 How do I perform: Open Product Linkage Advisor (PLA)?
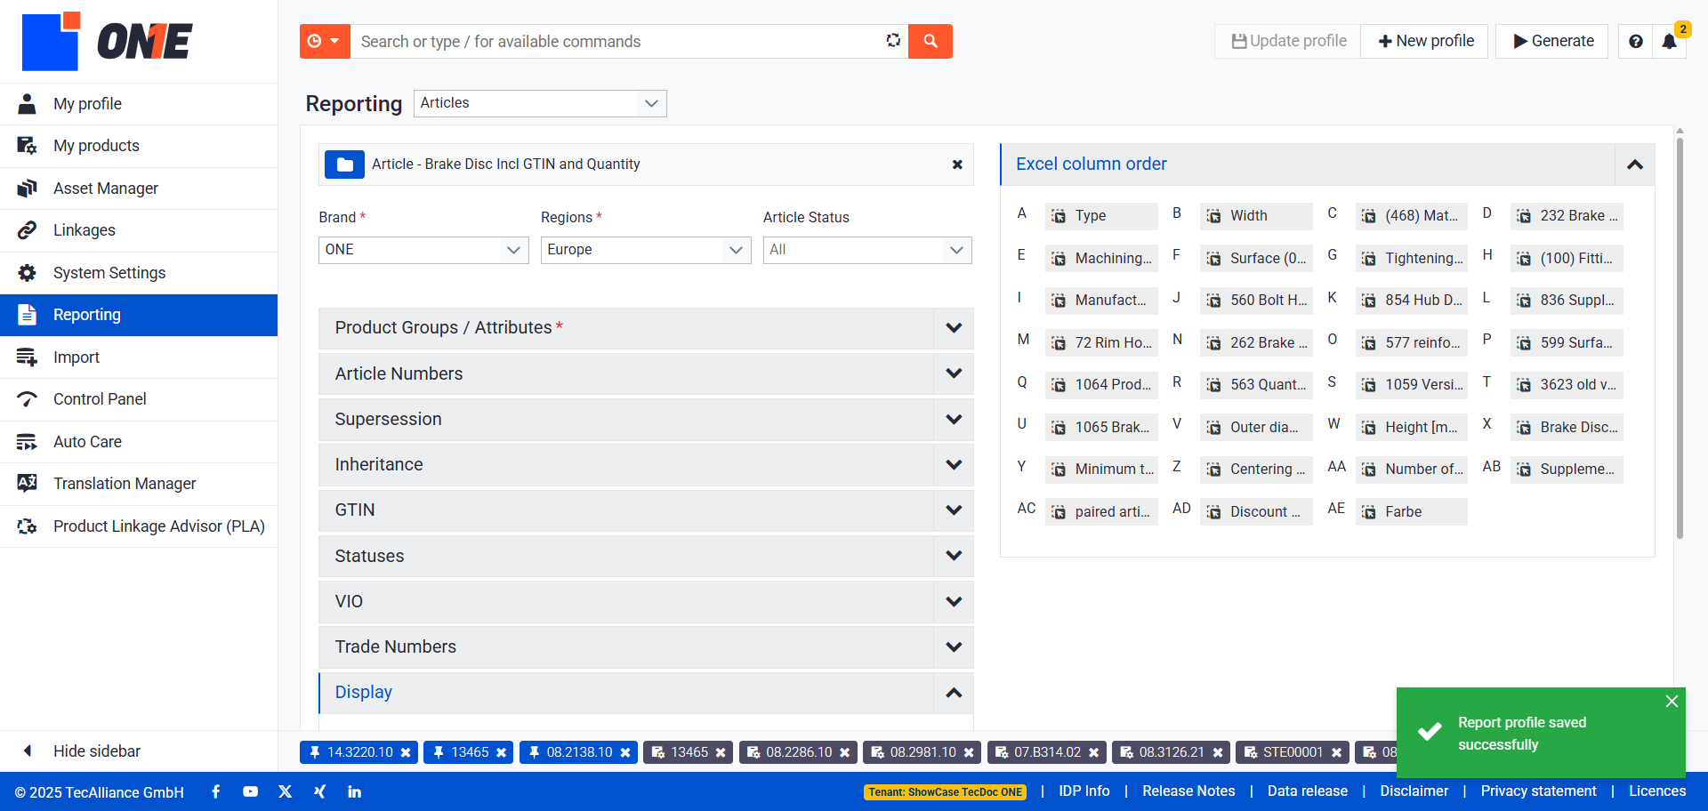[139, 526]
